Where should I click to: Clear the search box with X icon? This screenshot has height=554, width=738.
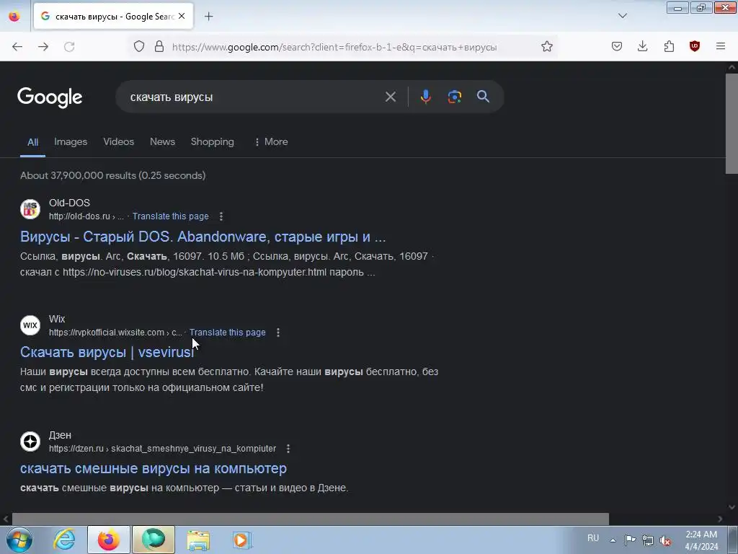[x=391, y=97]
